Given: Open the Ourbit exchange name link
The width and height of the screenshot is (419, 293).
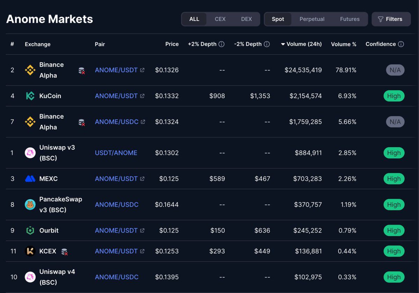Looking at the screenshot, I should click(49, 231).
